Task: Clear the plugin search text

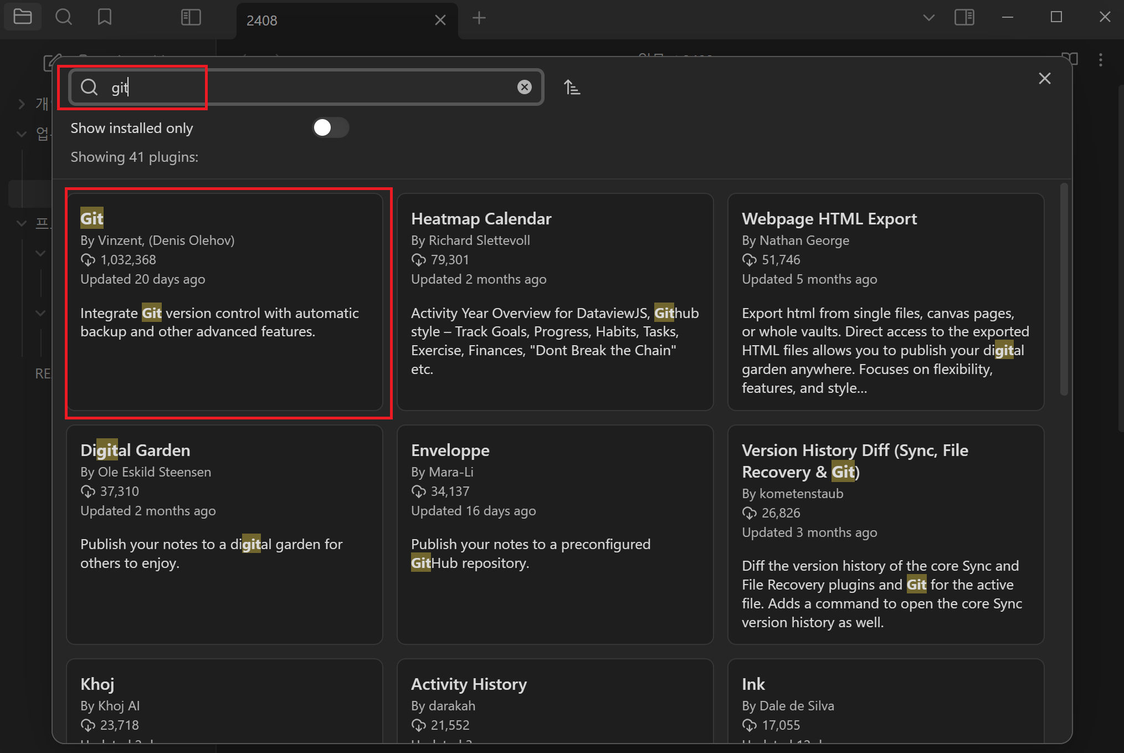Action: tap(524, 87)
